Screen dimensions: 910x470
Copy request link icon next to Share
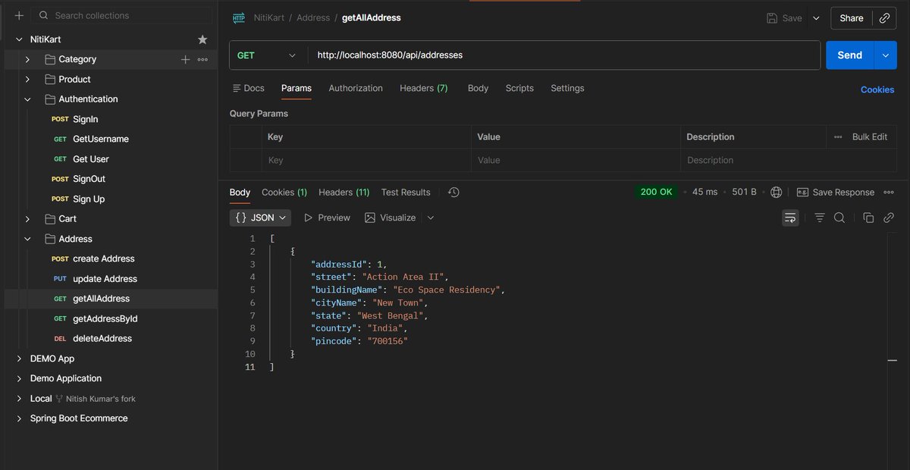[x=884, y=18]
